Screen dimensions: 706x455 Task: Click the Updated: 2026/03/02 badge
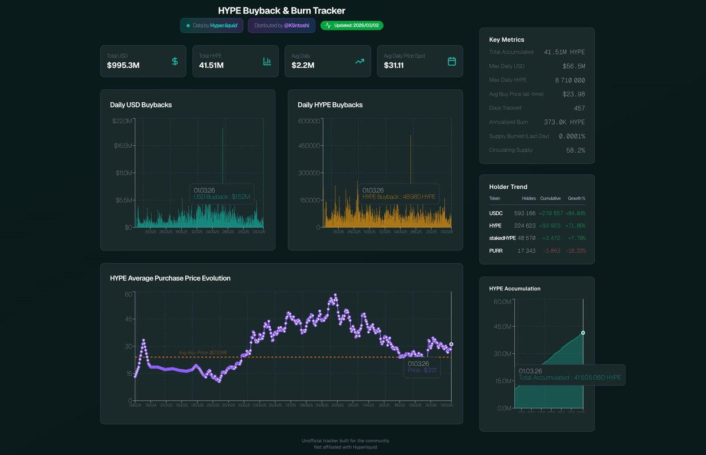(352, 25)
